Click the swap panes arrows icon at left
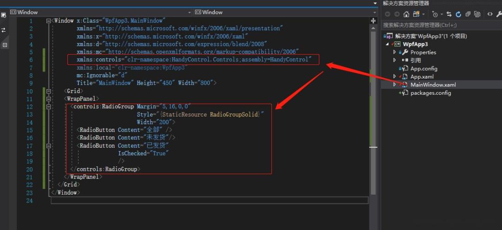 (4, 30)
